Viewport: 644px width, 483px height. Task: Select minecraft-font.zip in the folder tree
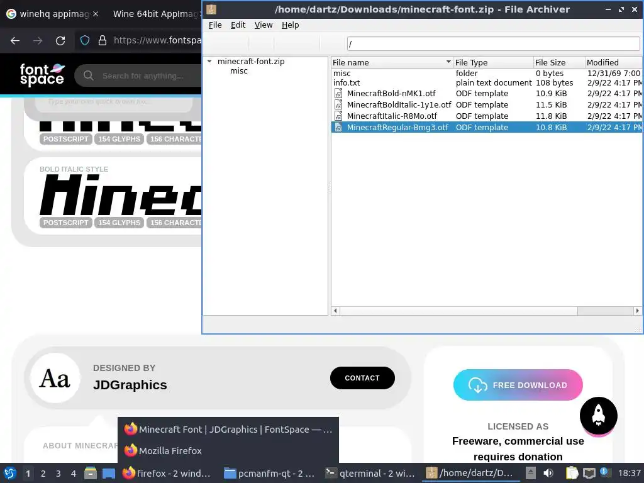tap(251, 61)
